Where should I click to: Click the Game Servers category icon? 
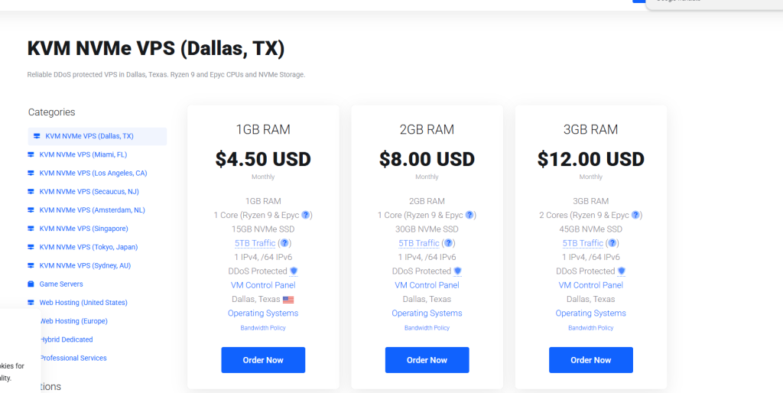(x=31, y=284)
